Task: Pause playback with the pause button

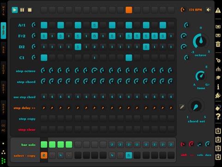Action: point(22,10)
